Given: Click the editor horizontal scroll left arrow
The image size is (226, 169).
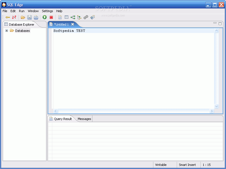Looking at the screenshot, I should [x=56, y=111].
